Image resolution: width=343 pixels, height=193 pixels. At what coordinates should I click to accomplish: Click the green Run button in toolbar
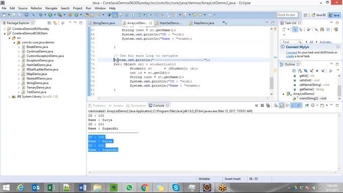50,15
